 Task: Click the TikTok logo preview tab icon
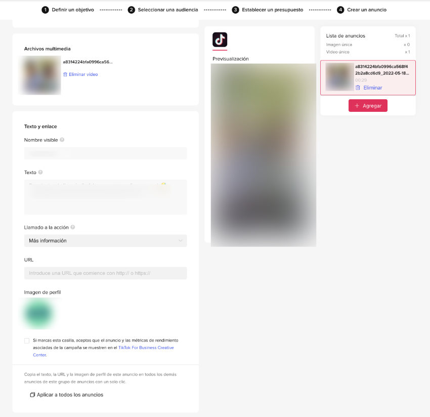tap(220, 39)
